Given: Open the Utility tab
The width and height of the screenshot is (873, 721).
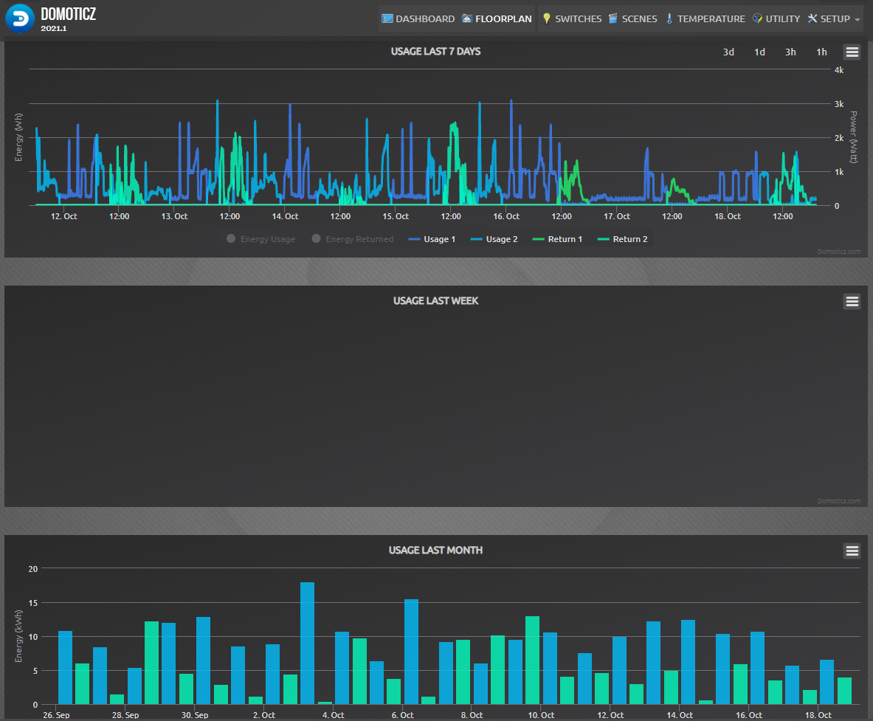Looking at the screenshot, I should [x=776, y=19].
